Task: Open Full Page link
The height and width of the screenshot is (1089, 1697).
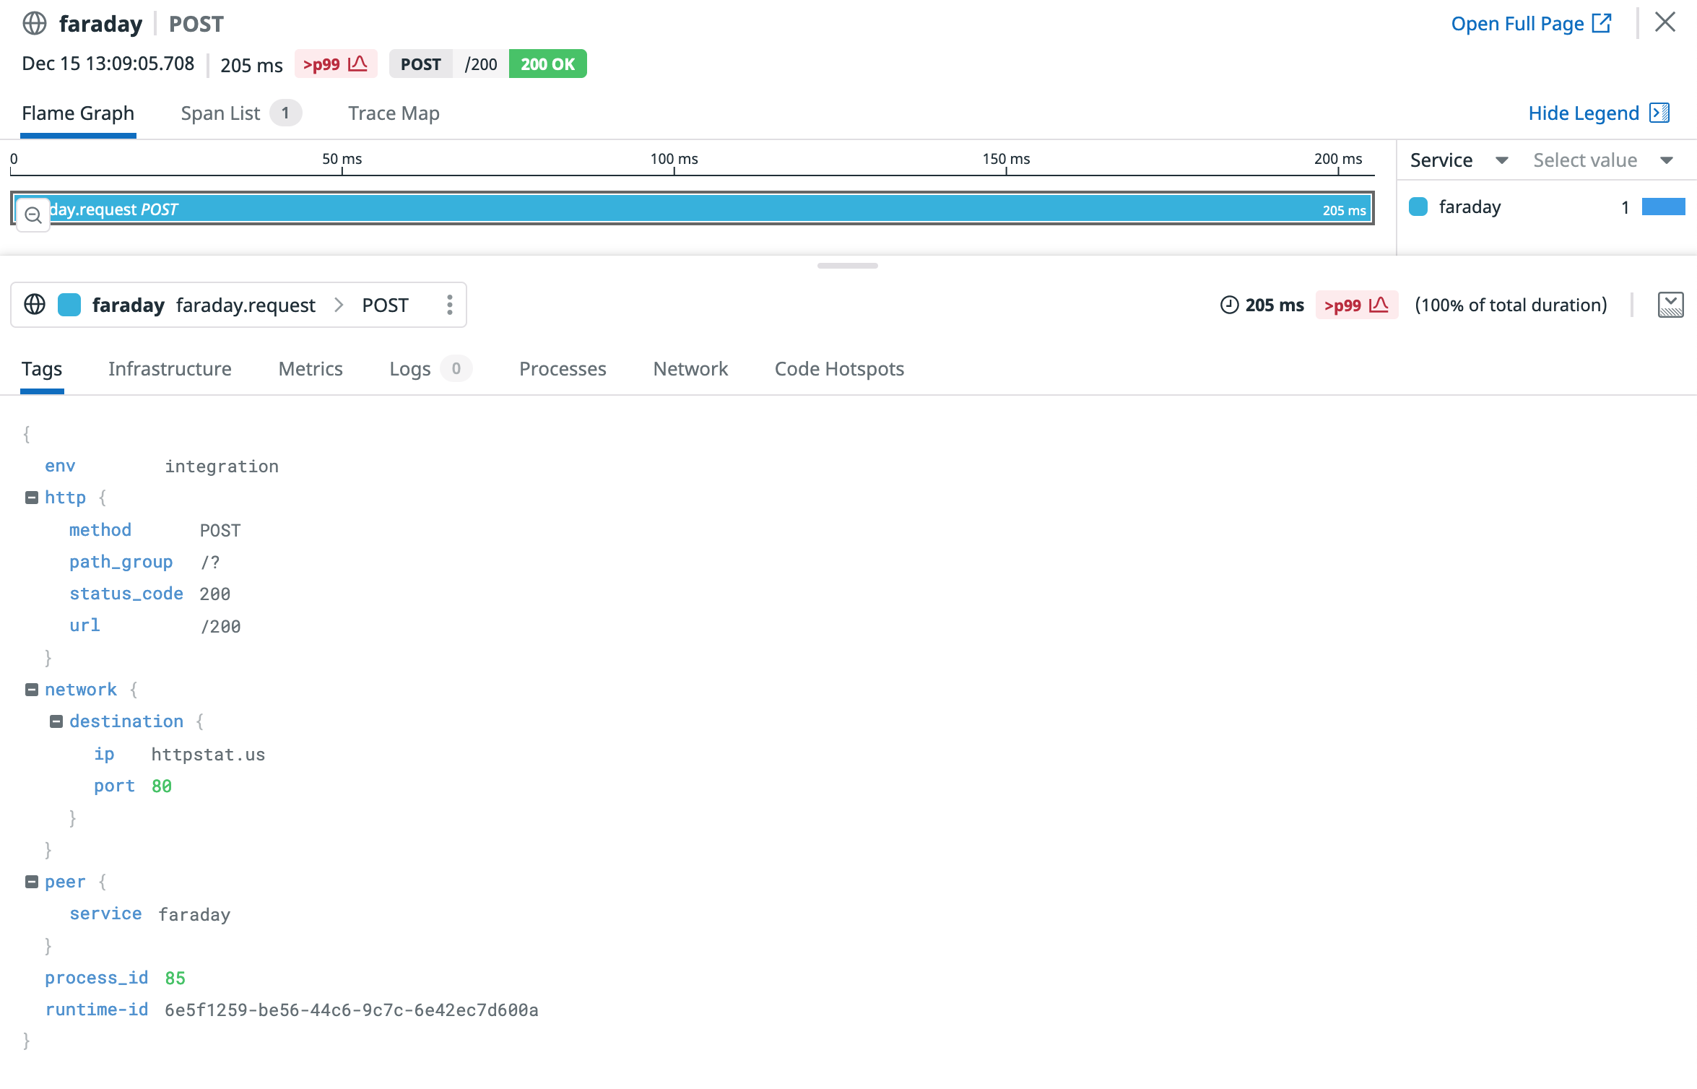Action: click(1530, 24)
